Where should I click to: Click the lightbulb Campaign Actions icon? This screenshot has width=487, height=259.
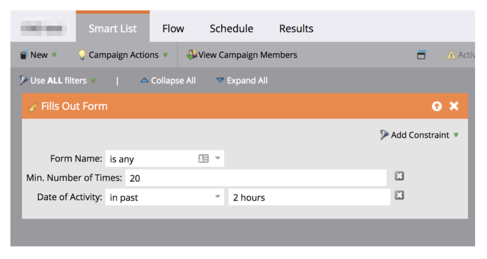click(83, 55)
